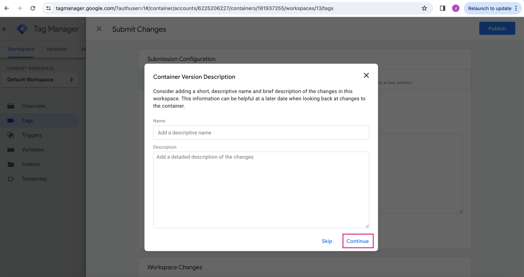Open the purple user profile avatar
This screenshot has width=524, height=277.
pos(455,8)
